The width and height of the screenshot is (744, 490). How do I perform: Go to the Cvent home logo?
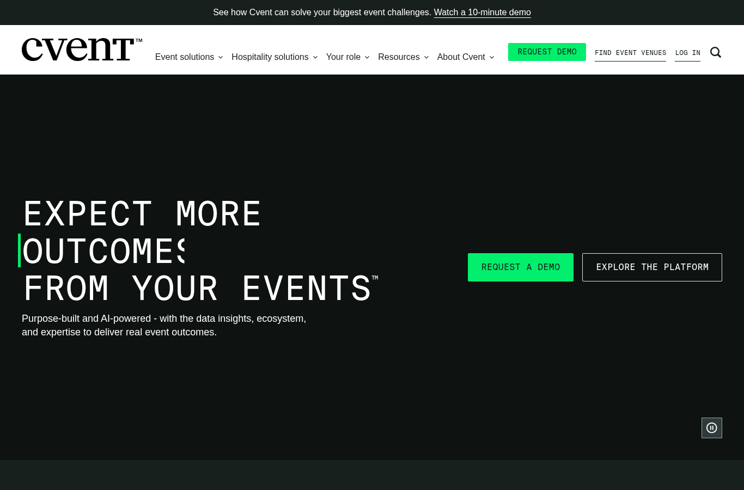click(82, 50)
